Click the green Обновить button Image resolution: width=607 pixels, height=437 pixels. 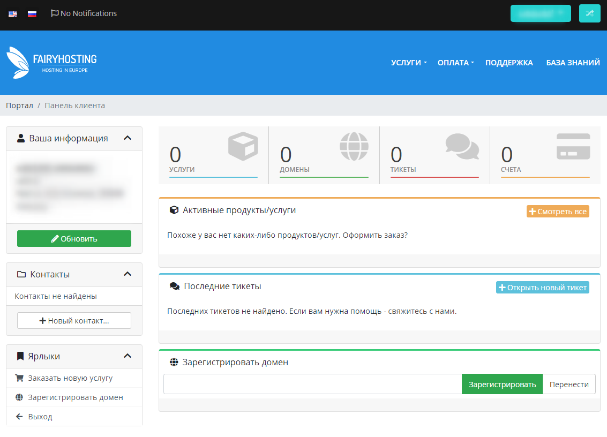click(x=74, y=239)
